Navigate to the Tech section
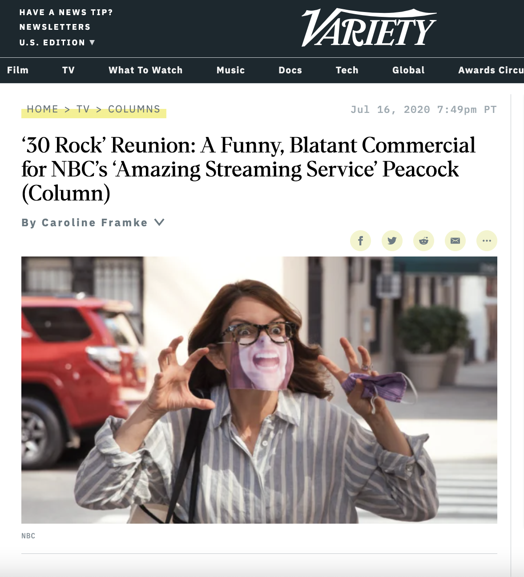Image resolution: width=524 pixels, height=577 pixels. click(x=347, y=70)
